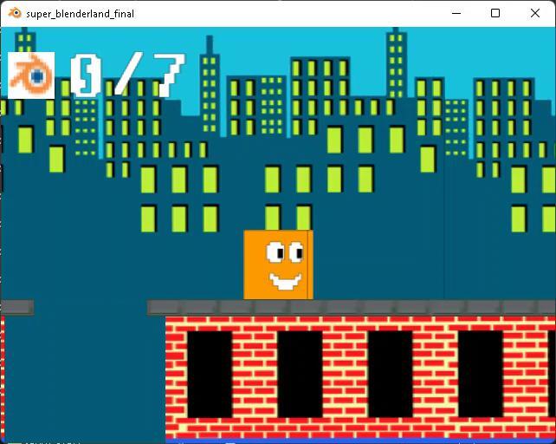The image size is (556, 444).
Task: Minimize the game window
Action: coord(456,13)
